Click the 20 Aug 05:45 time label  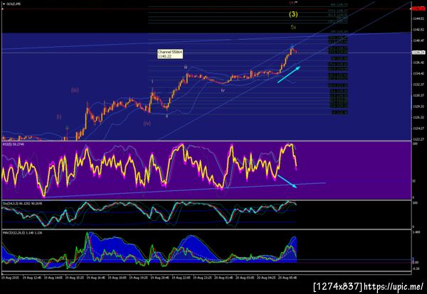tap(288, 278)
